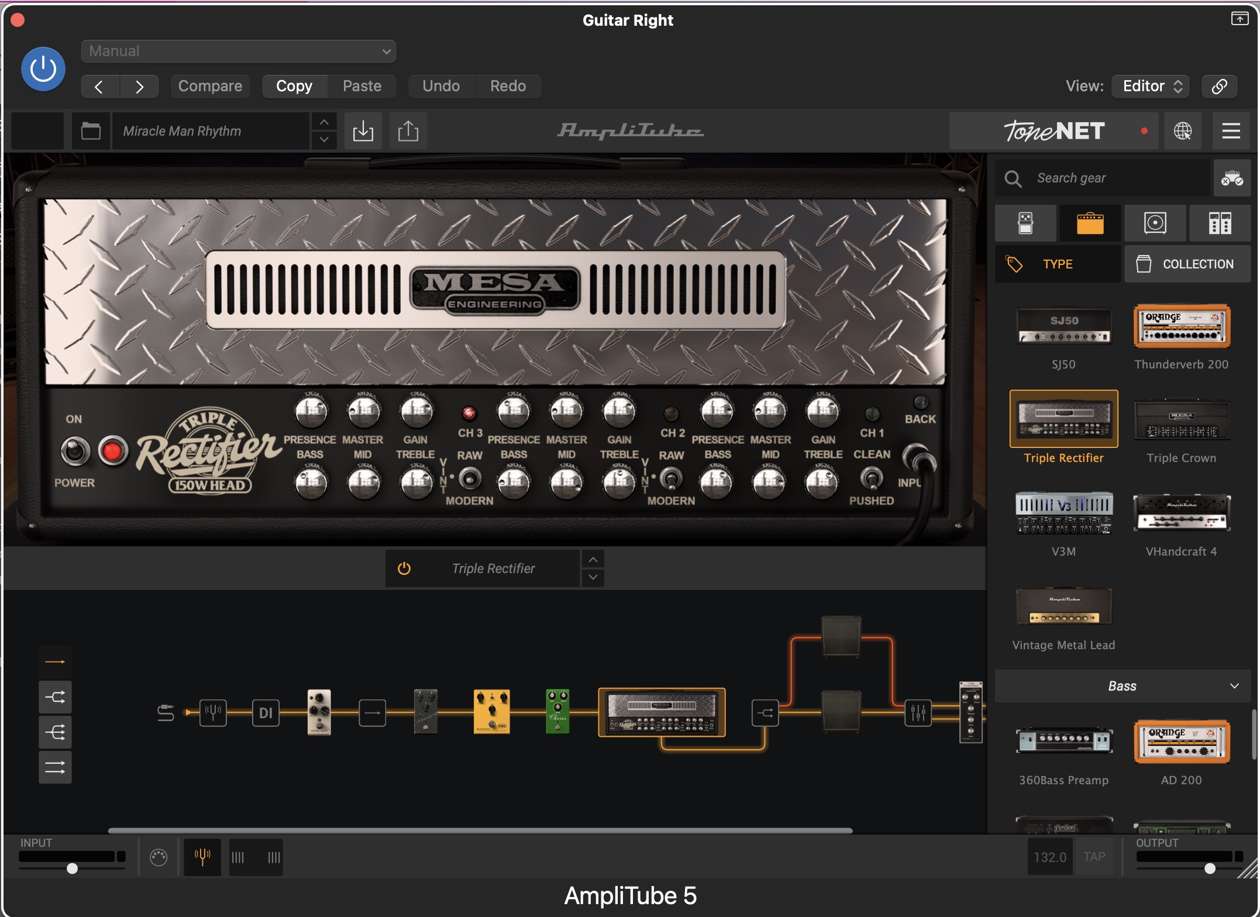Select the dual parallel routing icon
This screenshot has width=1260, height=917.
pos(55,767)
